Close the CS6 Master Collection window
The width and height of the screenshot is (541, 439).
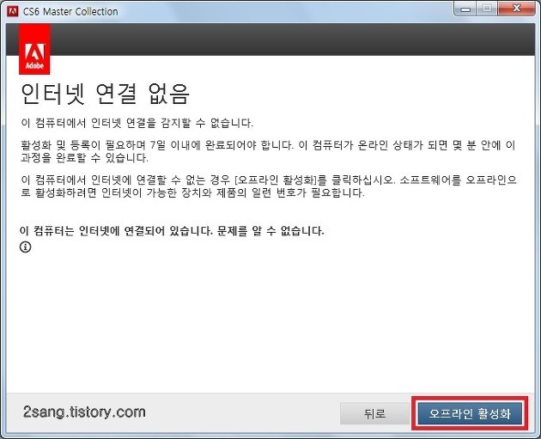(x=516, y=9)
